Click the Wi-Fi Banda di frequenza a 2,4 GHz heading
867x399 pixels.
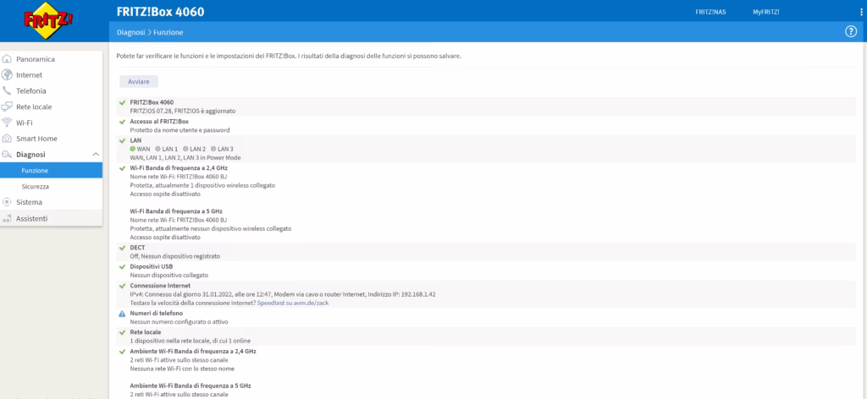(x=179, y=167)
